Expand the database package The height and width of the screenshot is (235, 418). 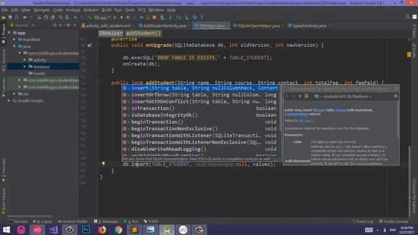pos(25,67)
